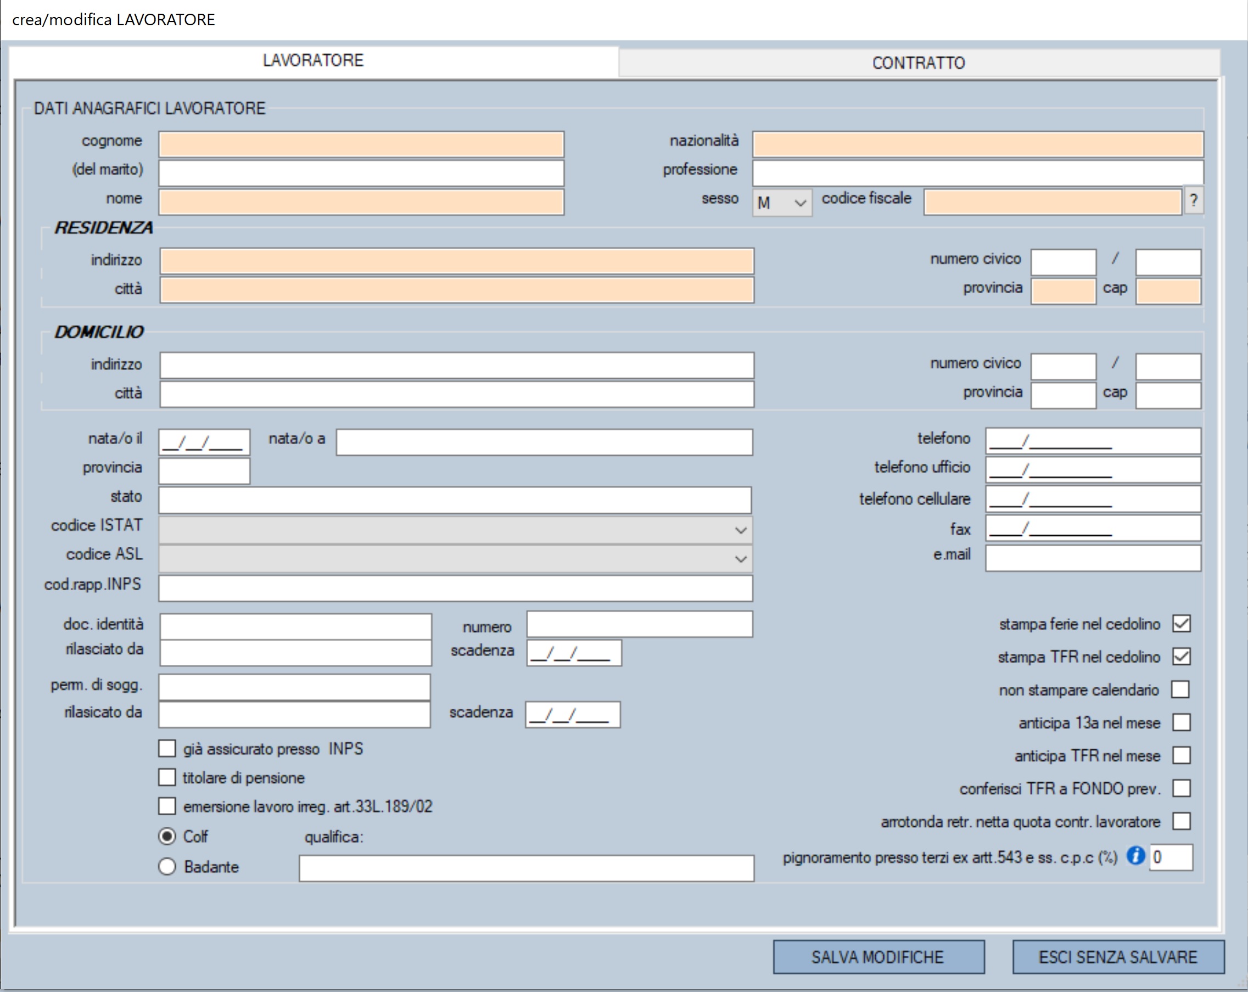The width and height of the screenshot is (1248, 992).
Task: Check emersione lavoro irreg. art.33L.189/02
Action: (167, 806)
